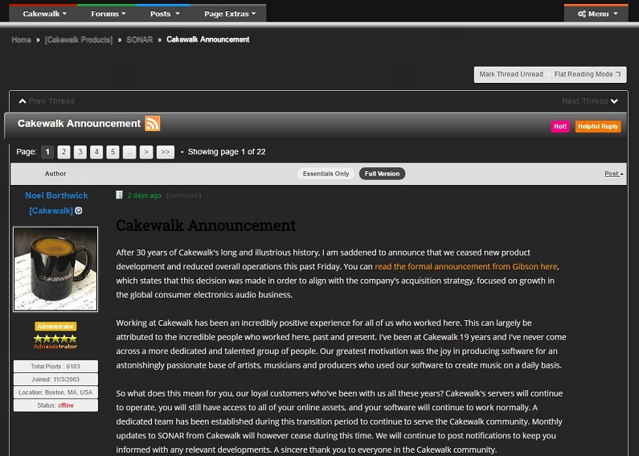The image size is (639, 456).
Task: Click the orange RSS feed icon
Action: point(153,124)
